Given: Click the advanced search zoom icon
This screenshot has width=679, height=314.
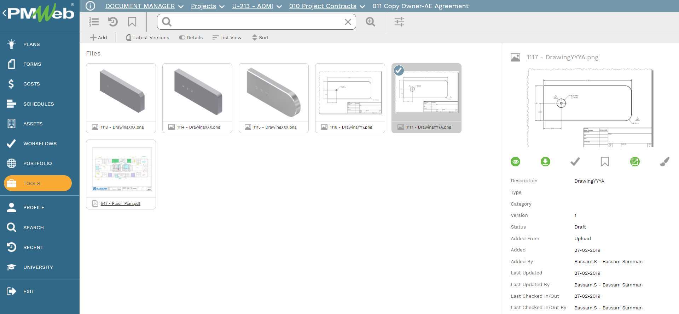Looking at the screenshot, I should click(370, 22).
